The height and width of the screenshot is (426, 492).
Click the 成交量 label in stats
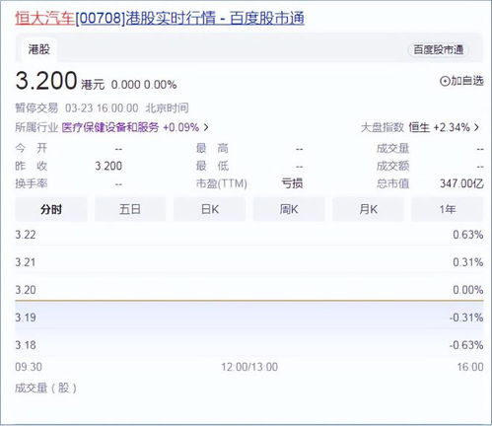(x=392, y=149)
